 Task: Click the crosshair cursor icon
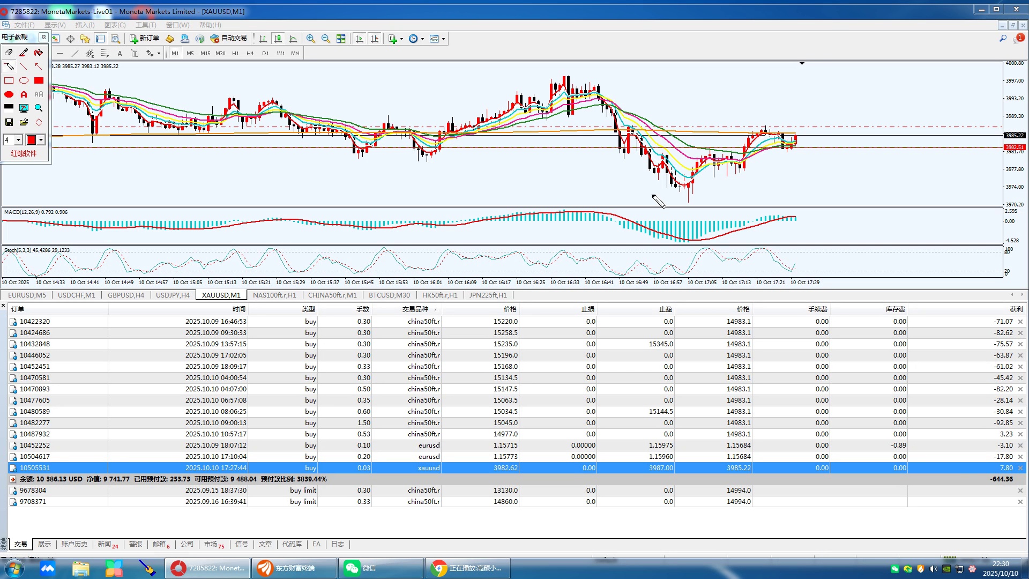(x=70, y=39)
